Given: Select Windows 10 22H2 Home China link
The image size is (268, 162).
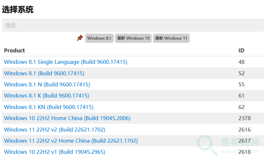Looking at the screenshot, I should point(67,118).
